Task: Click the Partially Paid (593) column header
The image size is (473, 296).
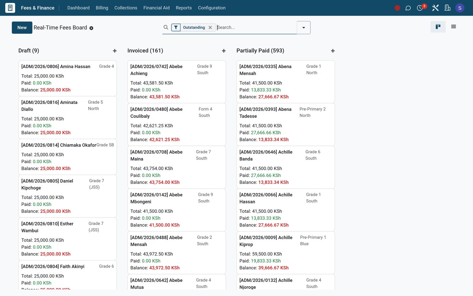Action: click(260, 51)
